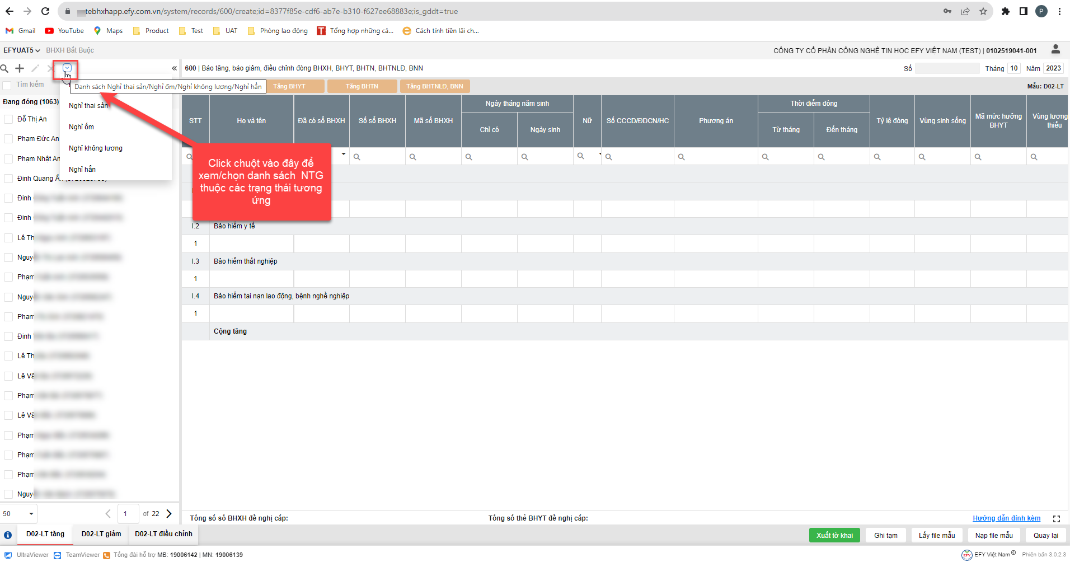1070x562 pixels.
Task: Go to next employee list page arrow
Action: (x=169, y=513)
